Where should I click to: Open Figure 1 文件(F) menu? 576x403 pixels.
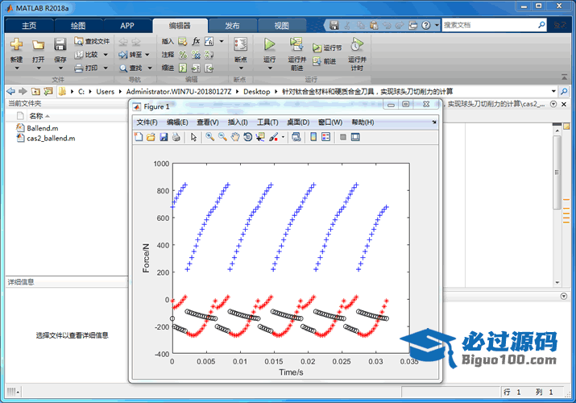(147, 123)
